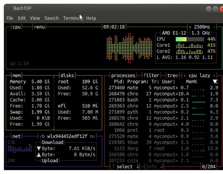The width and height of the screenshot is (223, 174).
Task: Click the AMD E1-12 processor name
Action: tap(174, 33)
